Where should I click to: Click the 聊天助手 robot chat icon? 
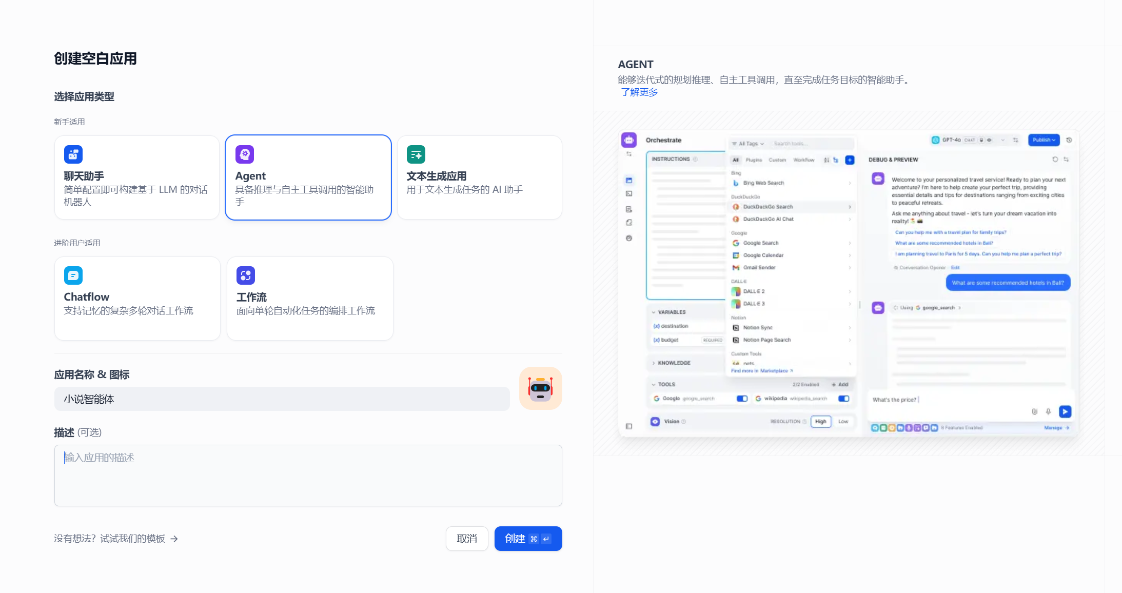point(73,154)
